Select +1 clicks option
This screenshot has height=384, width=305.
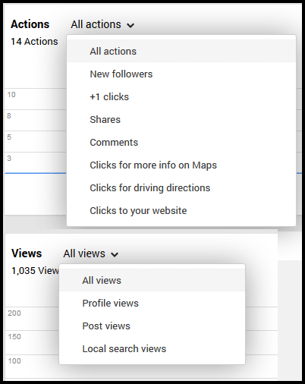(x=181, y=96)
